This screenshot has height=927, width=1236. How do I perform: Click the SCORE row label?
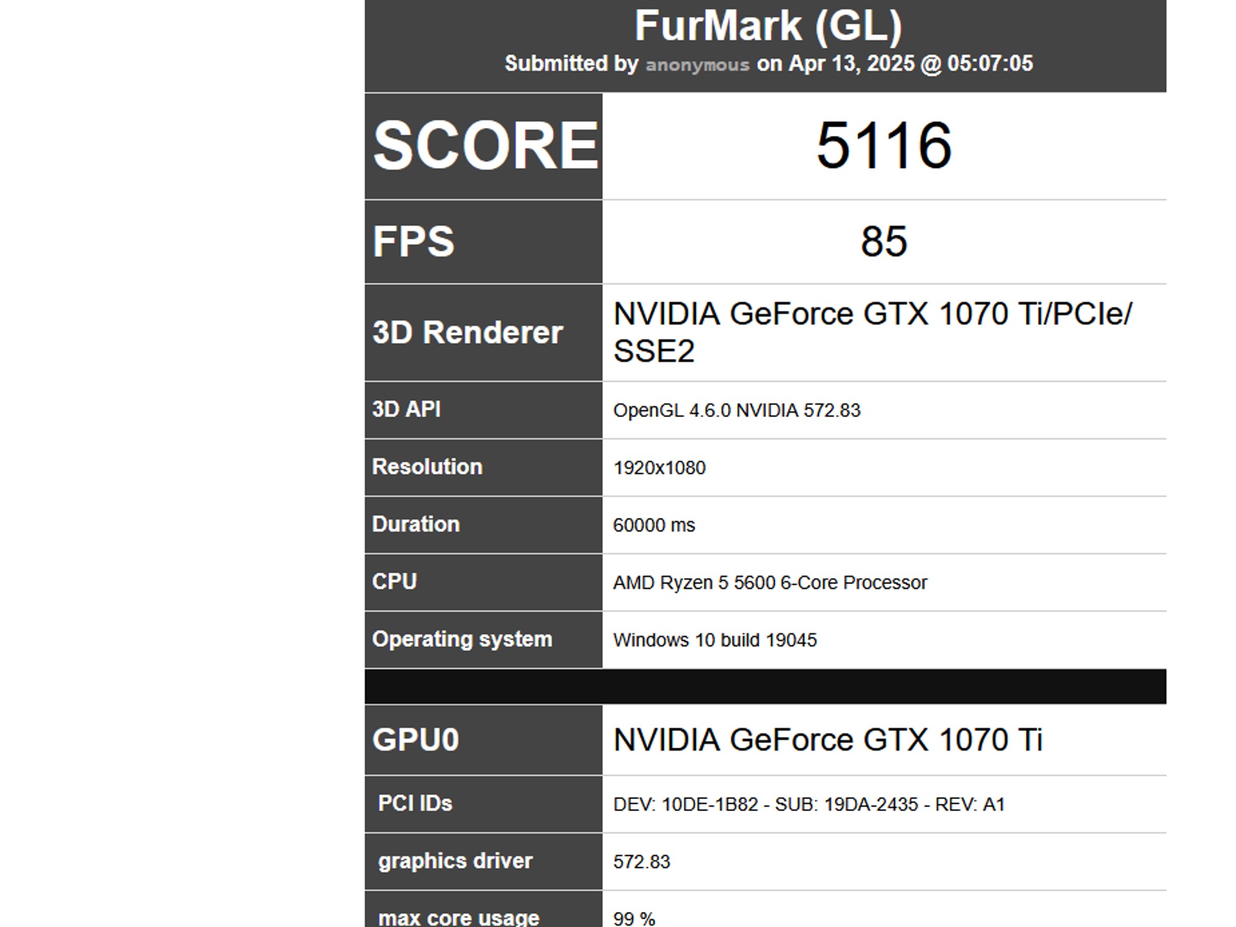(485, 145)
